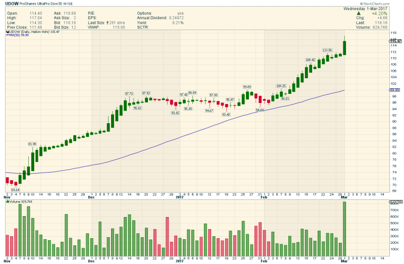Click the Last price value 116.16
The width and height of the screenshot is (404, 264).
pyautogui.click(x=381, y=23)
